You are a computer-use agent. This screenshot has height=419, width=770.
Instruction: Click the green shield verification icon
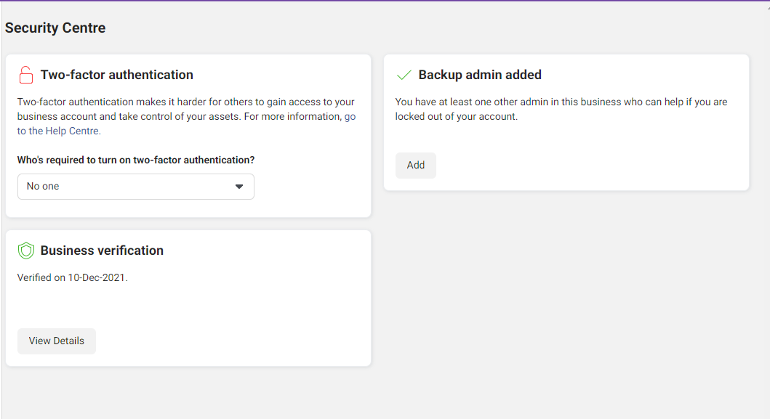tap(26, 251)
